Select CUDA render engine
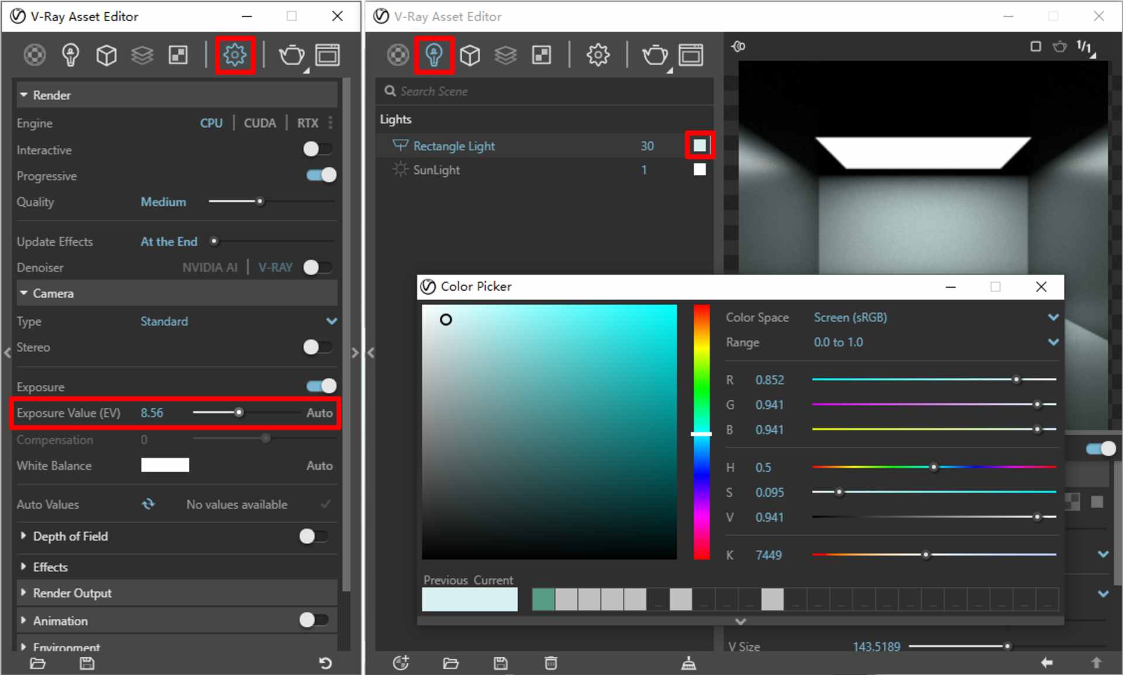This screenshot has width=1123, height=675. coord(260,123)
